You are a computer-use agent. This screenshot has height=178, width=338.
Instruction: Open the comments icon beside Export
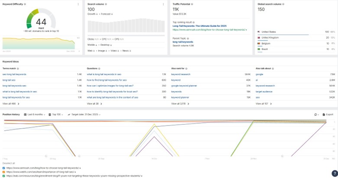click(x=316, y=115)
